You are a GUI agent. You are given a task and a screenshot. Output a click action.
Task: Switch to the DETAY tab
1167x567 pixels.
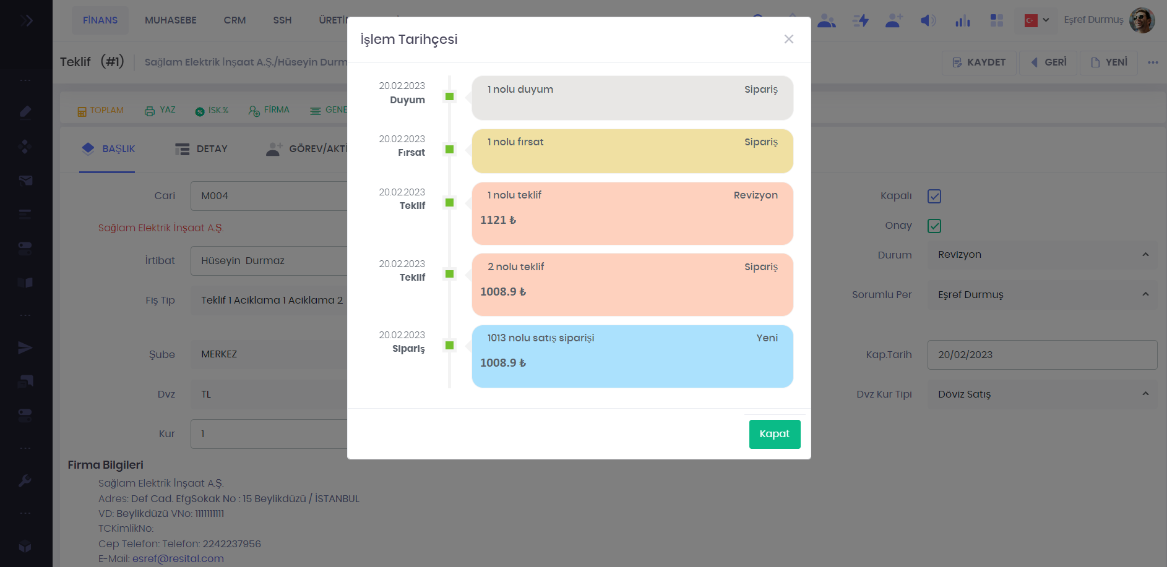[202, 149]
